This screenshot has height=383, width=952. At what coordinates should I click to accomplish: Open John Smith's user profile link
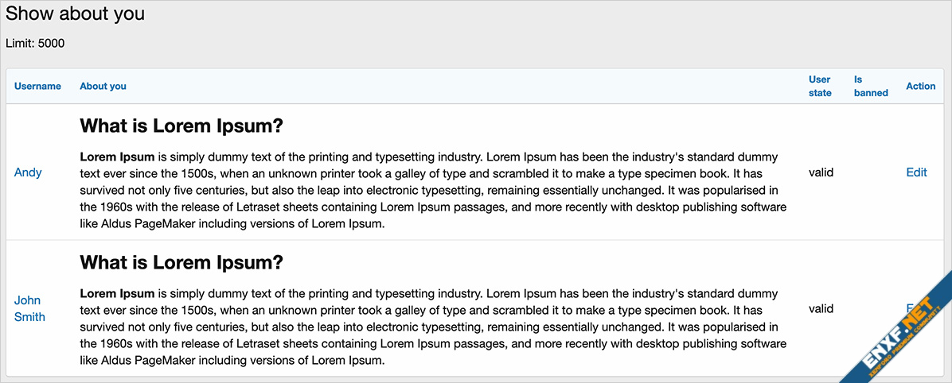tap(29, 308)
